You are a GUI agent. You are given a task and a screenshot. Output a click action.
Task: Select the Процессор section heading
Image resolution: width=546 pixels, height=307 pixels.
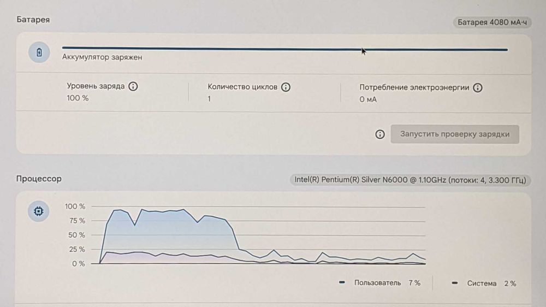(x=39, y=179)
